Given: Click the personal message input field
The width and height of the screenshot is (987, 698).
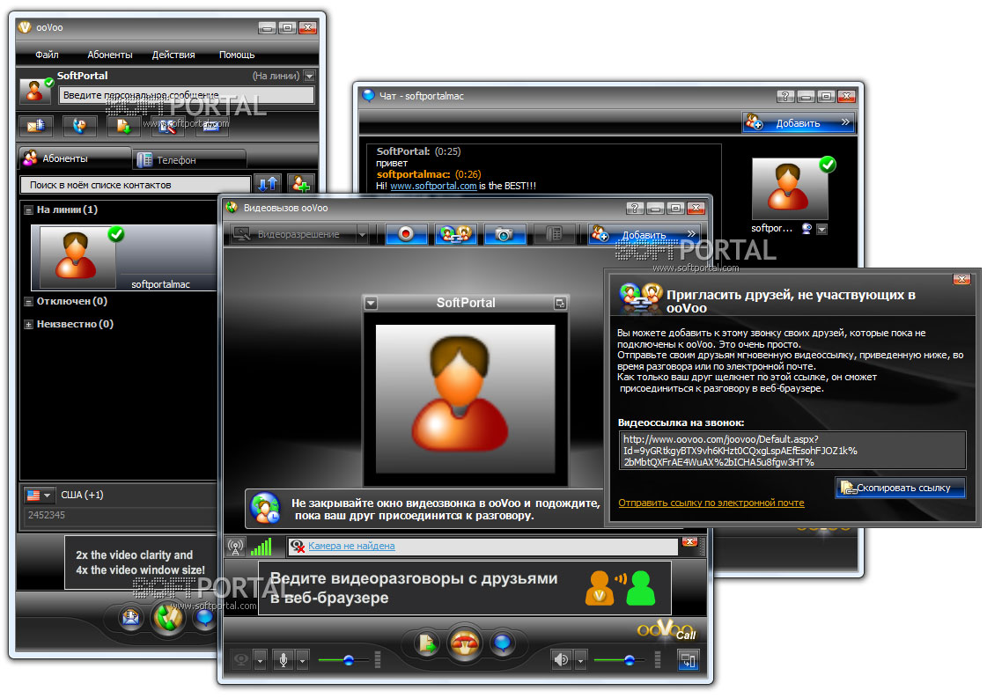Looking at the screenshot, I should [187, 95].
